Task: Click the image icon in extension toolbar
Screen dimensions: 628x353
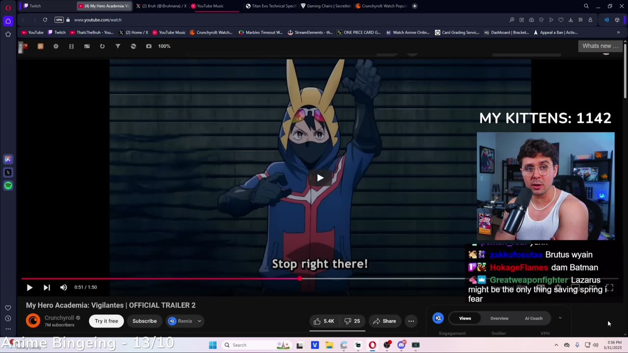Action: pos(87,46)
